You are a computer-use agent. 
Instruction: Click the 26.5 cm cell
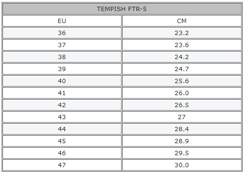(182, 105)
